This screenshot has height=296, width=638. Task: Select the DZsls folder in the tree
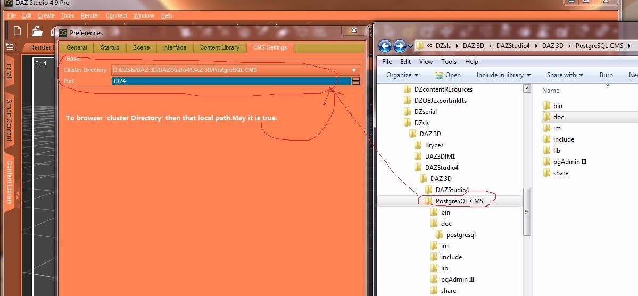[417, 122]
